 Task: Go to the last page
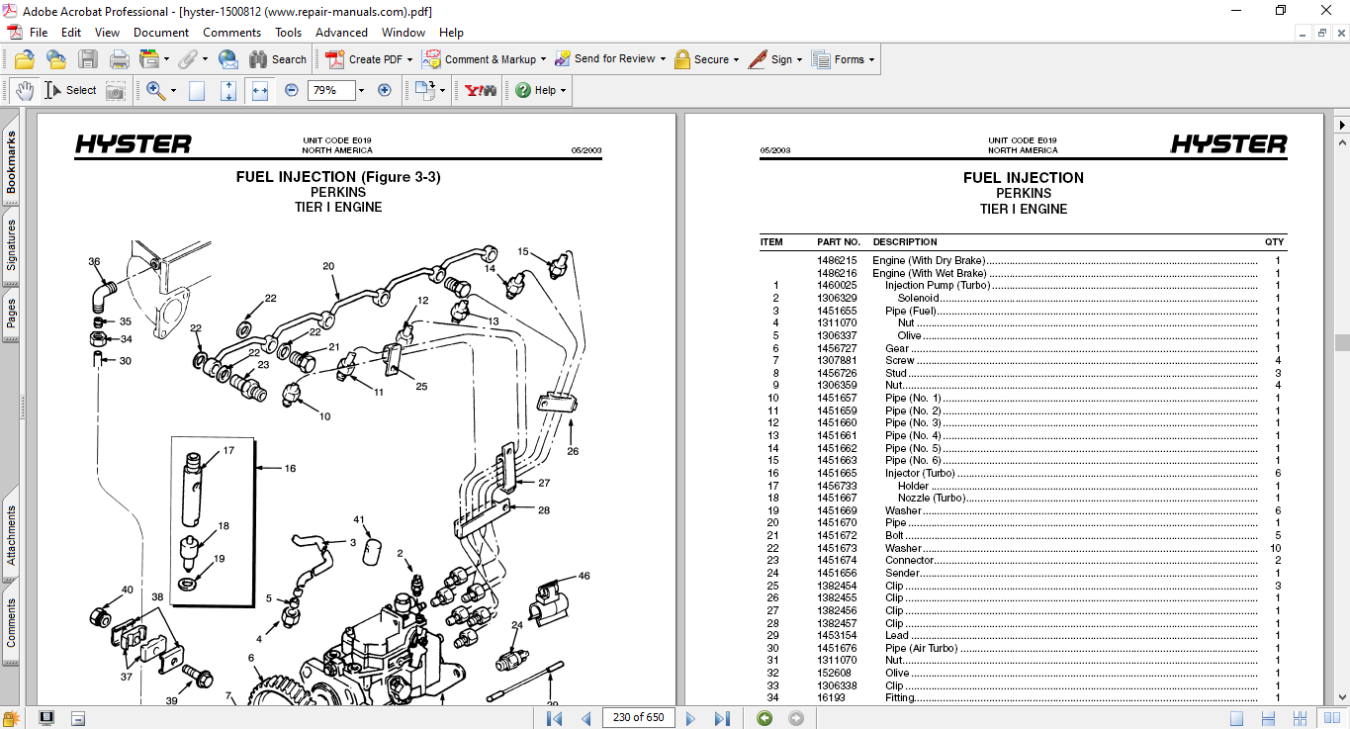[722, 718]
